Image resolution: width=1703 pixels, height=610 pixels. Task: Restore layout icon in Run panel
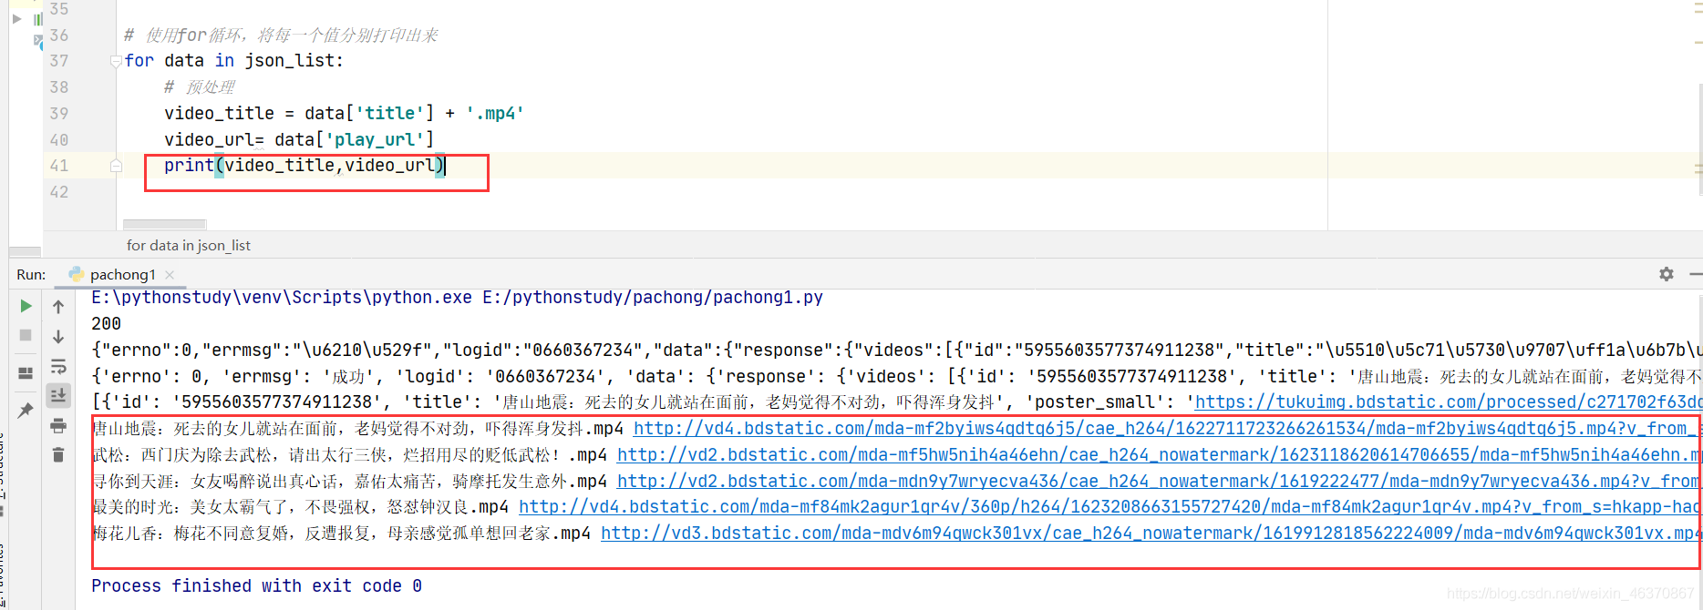26,373
